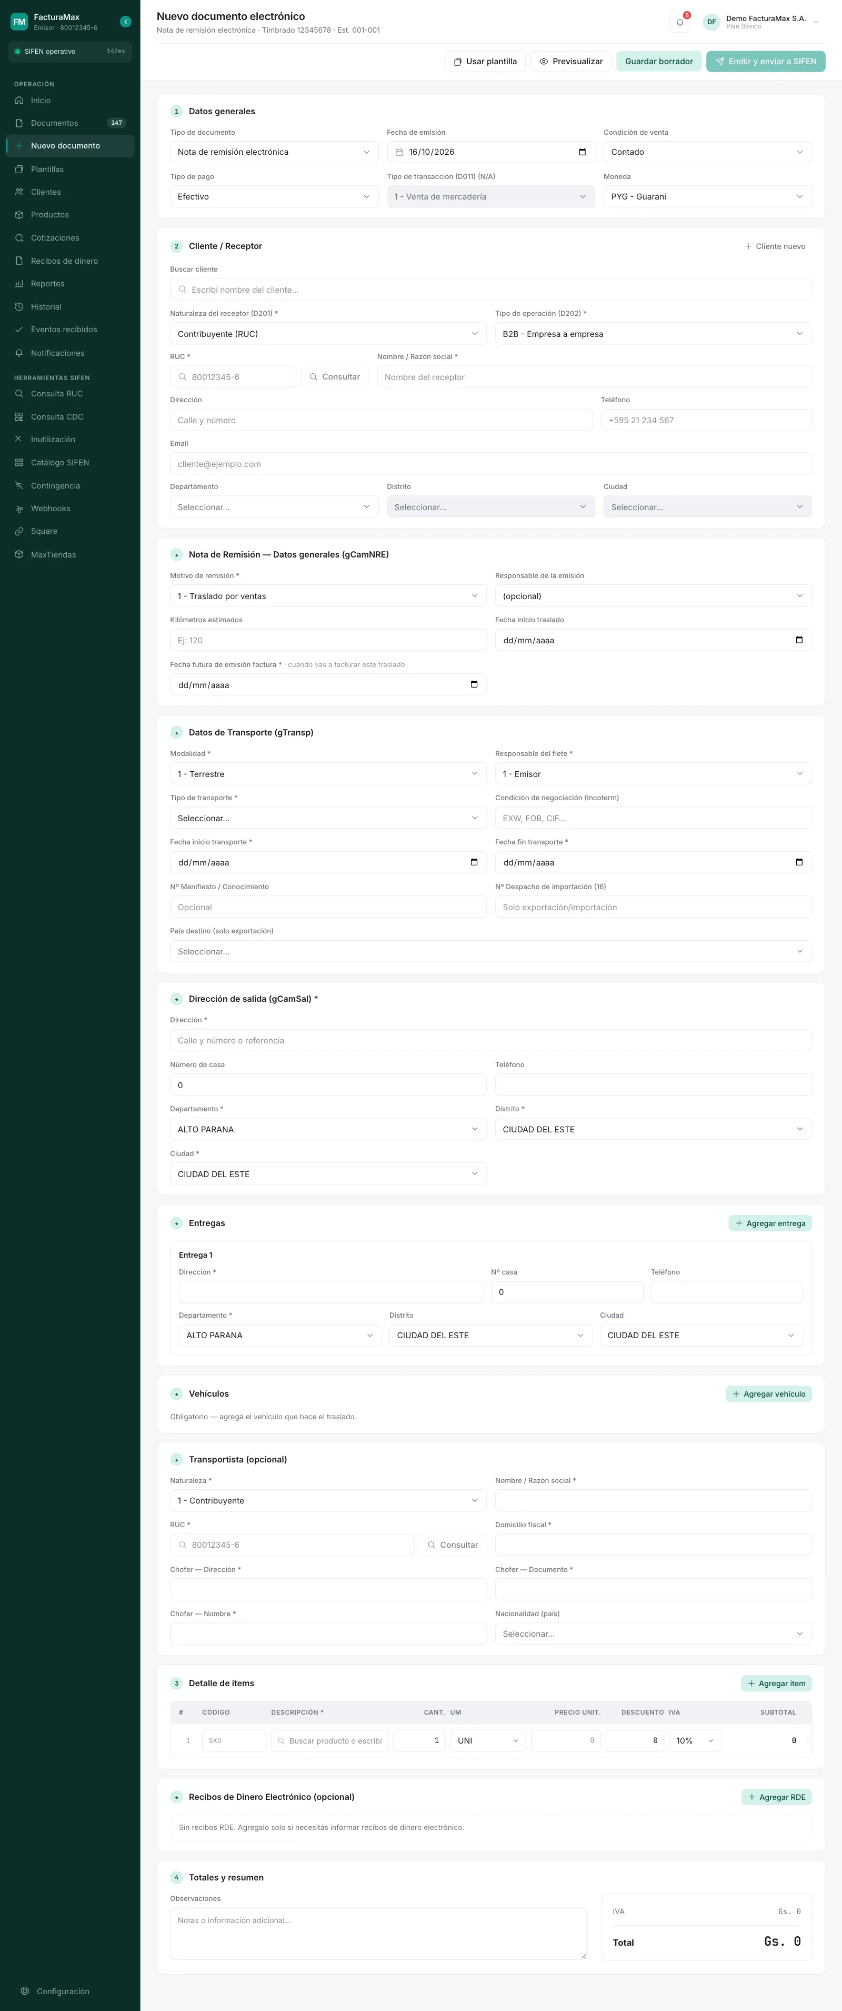Open calendar picker for Fecha de emisión
This screenshot has height=2011, width=842.
(582, 152)
